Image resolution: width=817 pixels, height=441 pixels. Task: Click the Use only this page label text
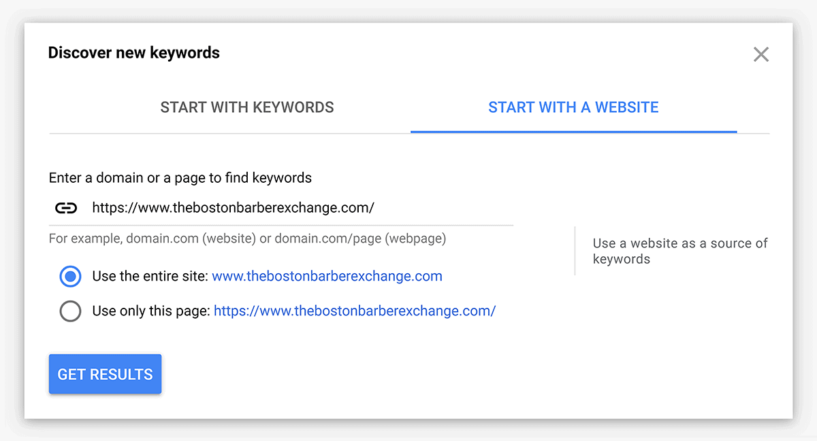pyautogui.click(x=151, y=311)
